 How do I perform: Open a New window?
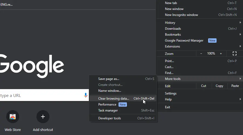[x=200, y=9]
